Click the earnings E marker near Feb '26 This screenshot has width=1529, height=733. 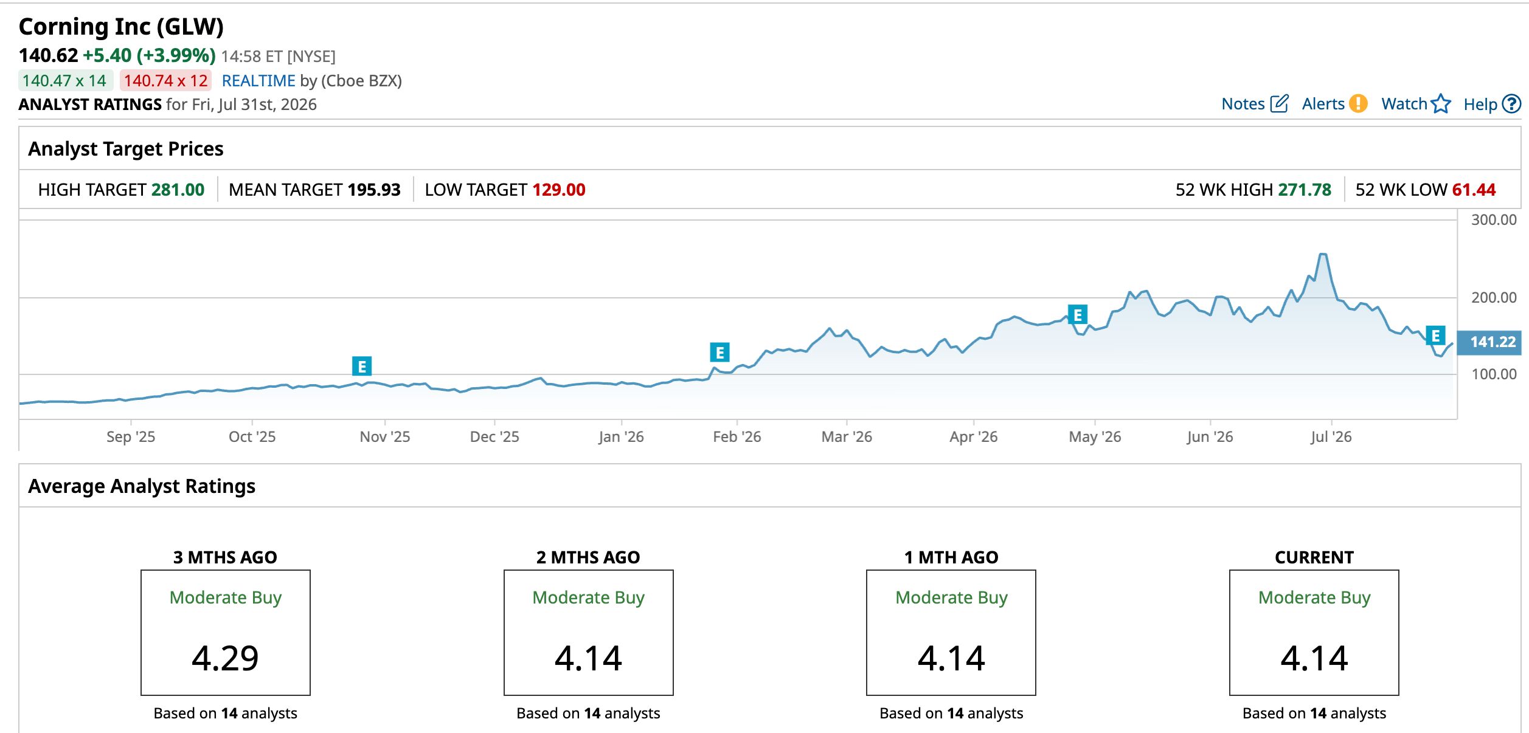(719, 353)
